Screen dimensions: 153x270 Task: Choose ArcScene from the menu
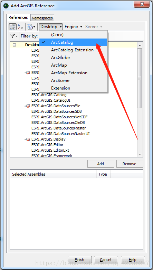pos(73,81)
